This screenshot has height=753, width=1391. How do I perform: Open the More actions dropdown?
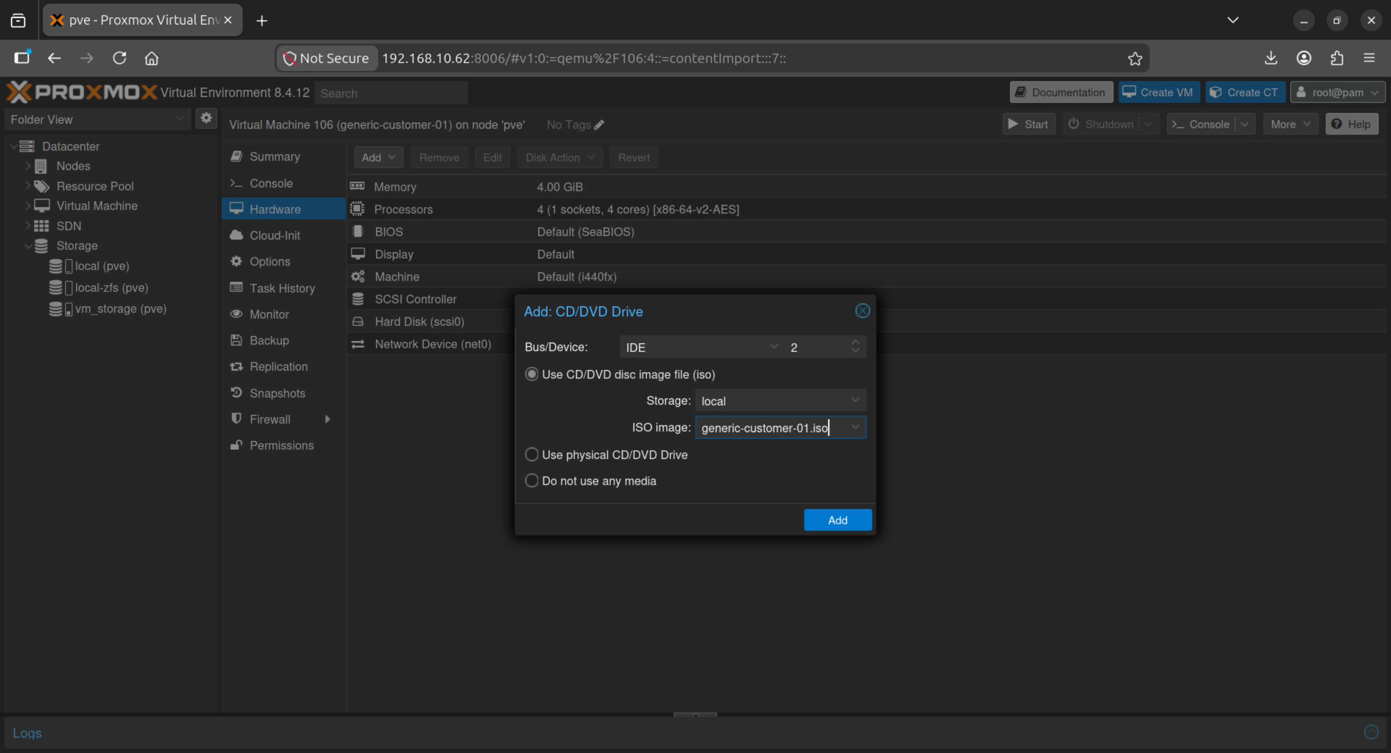1290,124
